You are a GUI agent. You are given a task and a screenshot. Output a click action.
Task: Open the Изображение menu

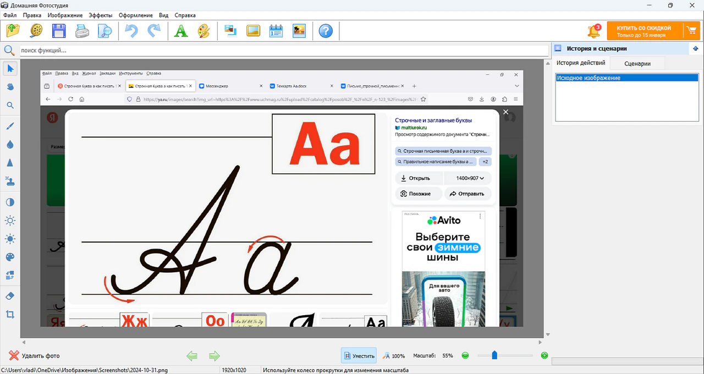pos(65,15)
